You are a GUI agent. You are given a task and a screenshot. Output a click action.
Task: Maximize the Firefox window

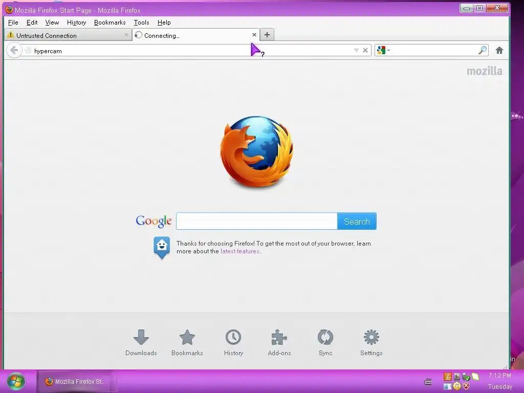point(479,8)
